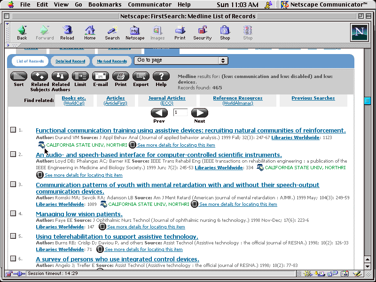This screenshot has height=282, width=376.
Task: Find related Articles in ArticleFirst
Action: click(x=115, y=101)
